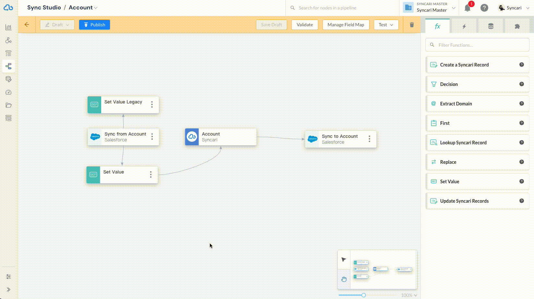
Task: Select the Extract Domain function
Action: click(x=477, y=104)
